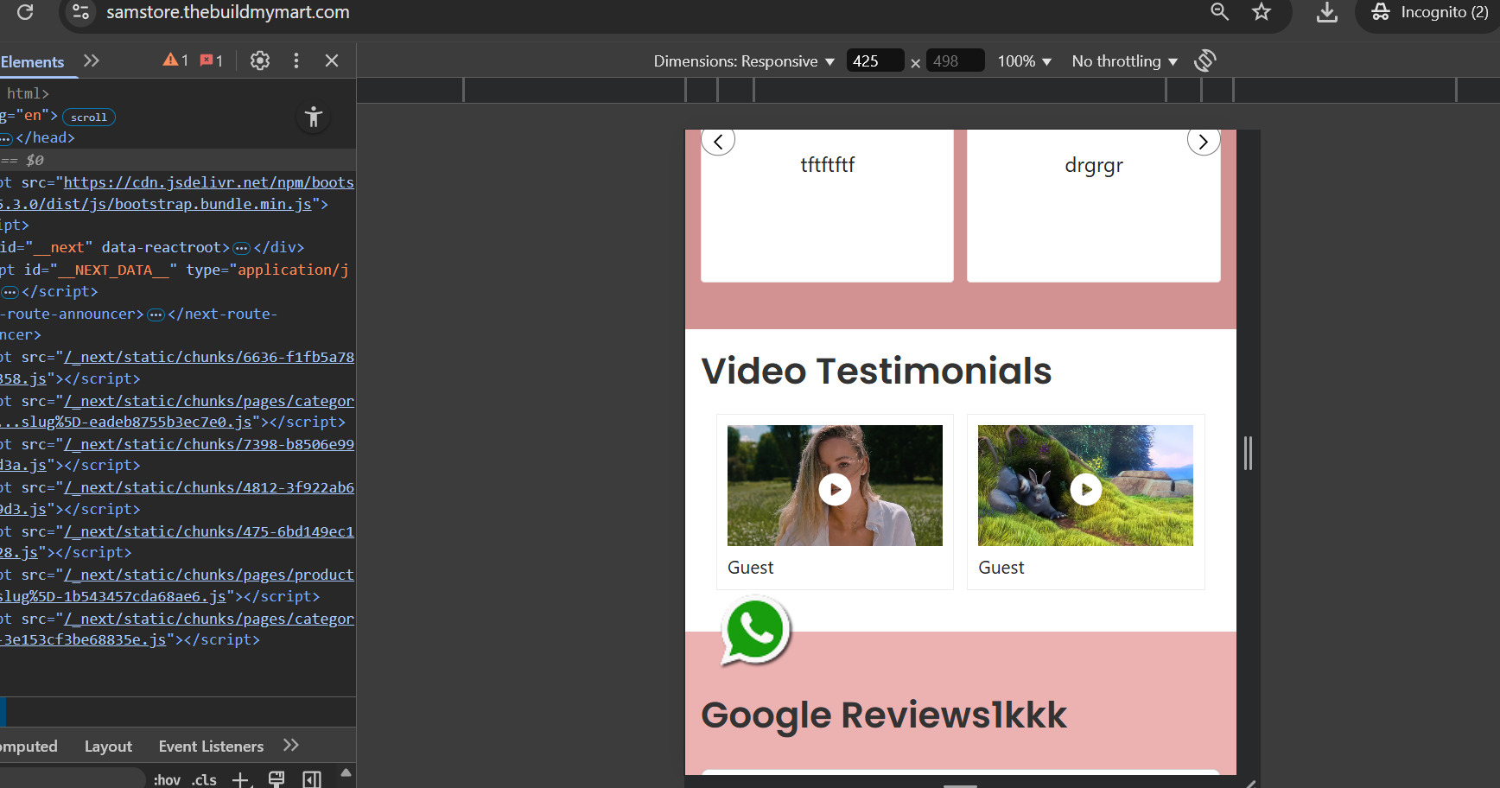Switch to the Computed styles tab

click(x=29, y=747)
